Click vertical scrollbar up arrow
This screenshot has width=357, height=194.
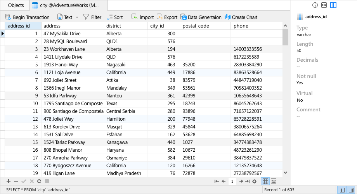pyautogui.click(x=286, y=26)
